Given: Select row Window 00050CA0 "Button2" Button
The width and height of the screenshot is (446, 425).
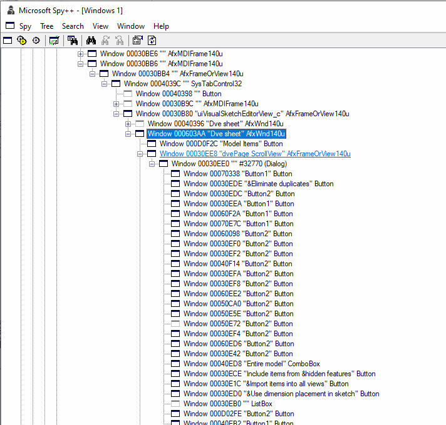Looking at the screenshot, I should click(x=239, y=304).
